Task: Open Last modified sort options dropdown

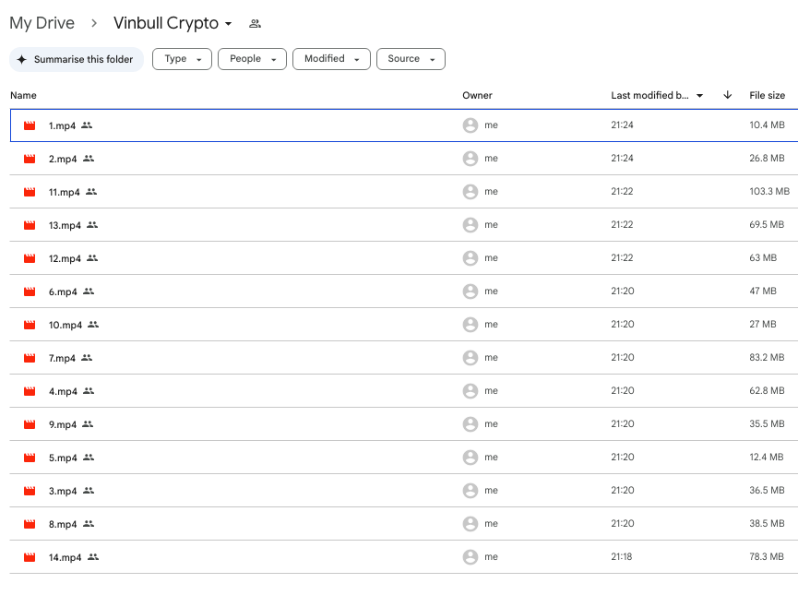Action: [x=700, y=96]
